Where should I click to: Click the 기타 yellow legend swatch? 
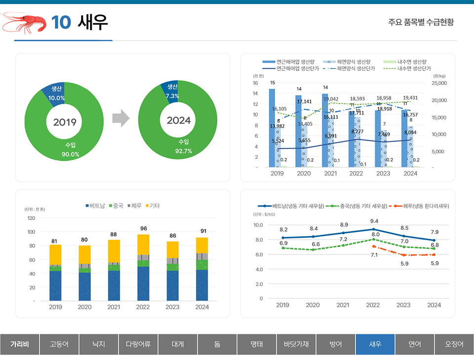(146, 206)
